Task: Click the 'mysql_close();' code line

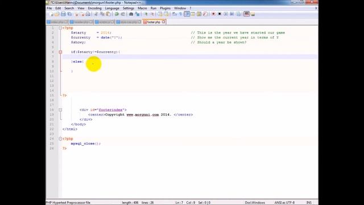Action: (86, 143)
